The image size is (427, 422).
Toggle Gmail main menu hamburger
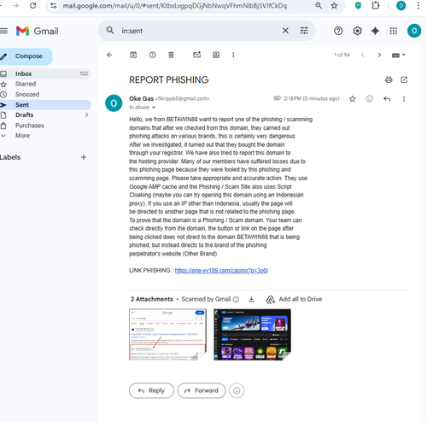pyautogui.click(x=3, y=31)
